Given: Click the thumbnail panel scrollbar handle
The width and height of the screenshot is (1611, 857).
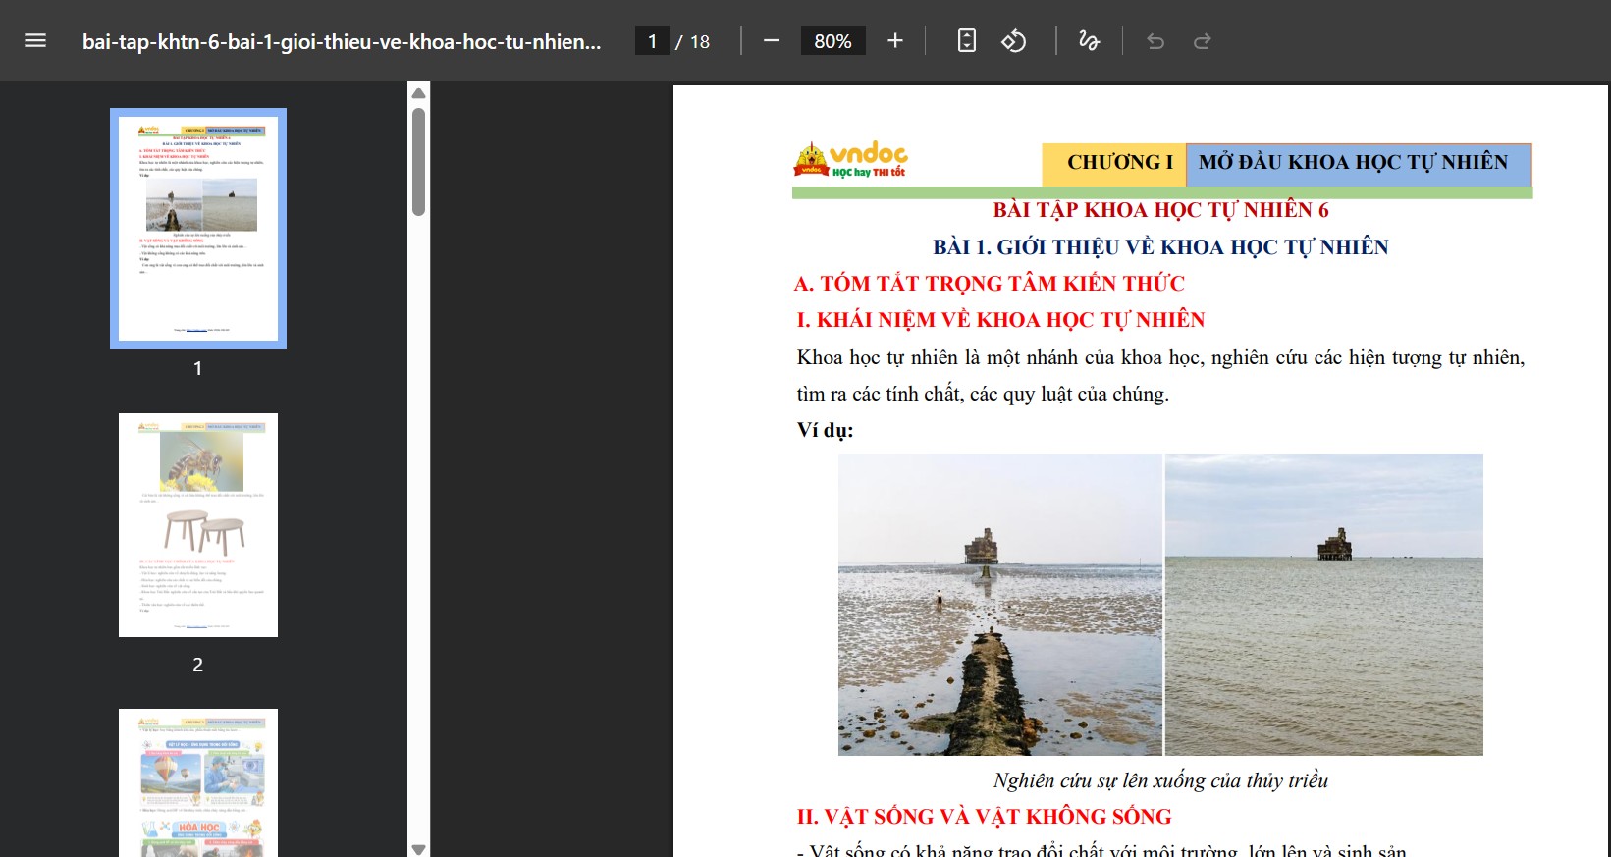Looking at the screenshot, I should (419, 162).
